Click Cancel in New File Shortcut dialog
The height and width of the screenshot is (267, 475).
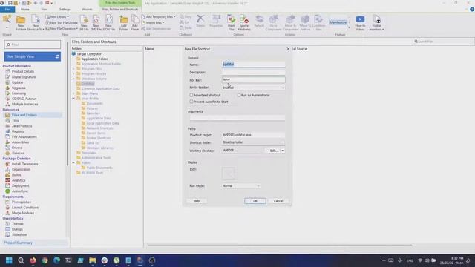(x=278, y=201)
